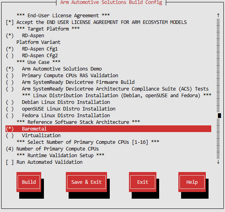Screen dimensions: 225x212
Task: Click Select Number of Primary Compute CPUs heading
Action: [x=88, y=142]
